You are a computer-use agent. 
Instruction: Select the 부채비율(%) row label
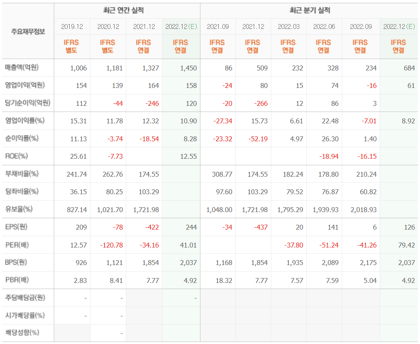[x=22, y=174]
